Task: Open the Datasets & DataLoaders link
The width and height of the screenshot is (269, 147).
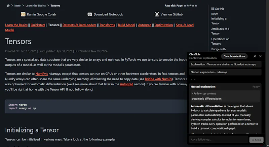Action: pos(79,25)
